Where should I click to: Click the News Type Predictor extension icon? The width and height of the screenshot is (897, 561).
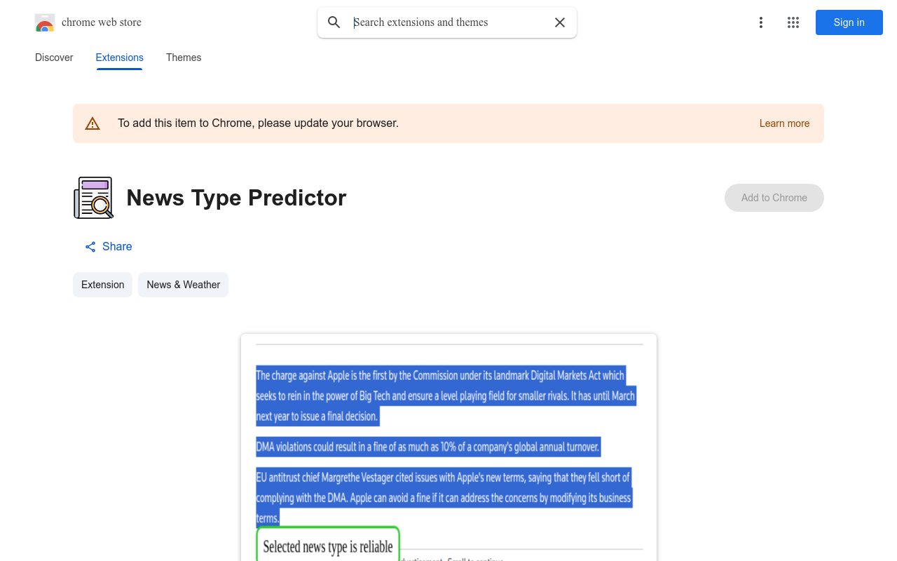(x=93, y=197)
